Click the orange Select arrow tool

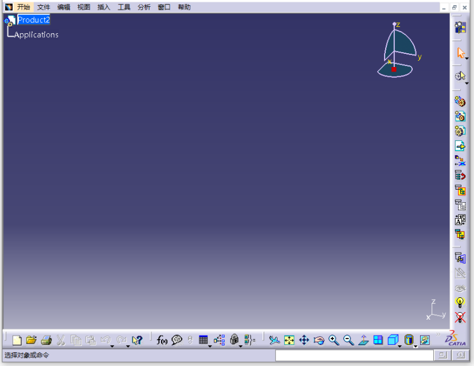[x=460, y=53]
